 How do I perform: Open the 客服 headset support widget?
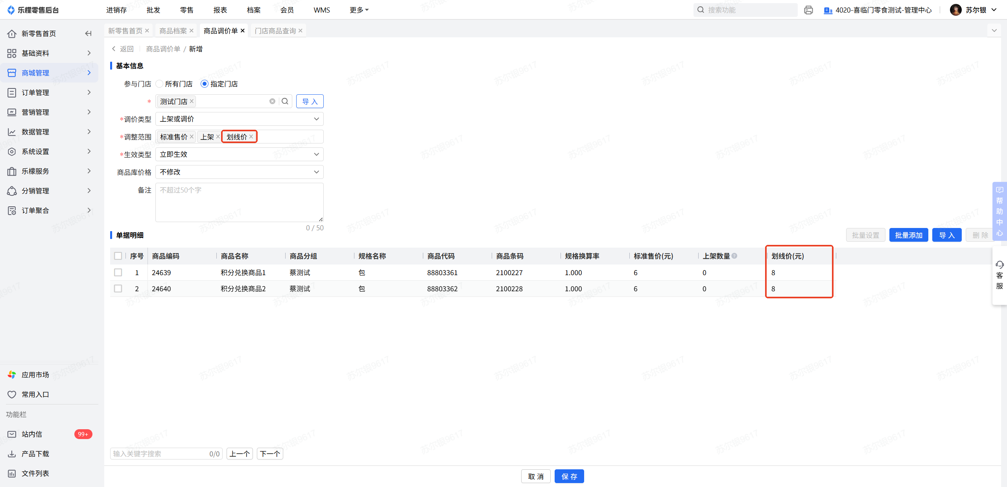point(999,275)
